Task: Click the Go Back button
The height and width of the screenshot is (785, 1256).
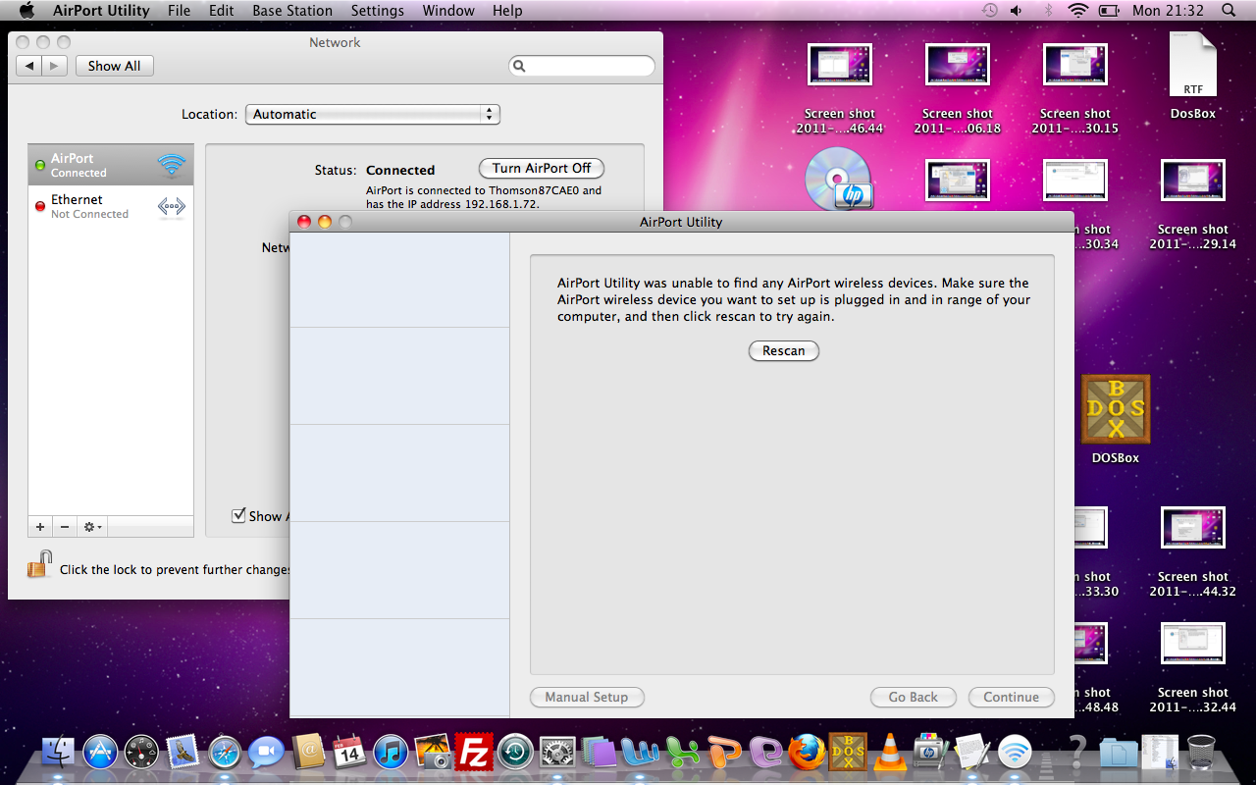Action: pyautogui.click(x=914, y=697)
